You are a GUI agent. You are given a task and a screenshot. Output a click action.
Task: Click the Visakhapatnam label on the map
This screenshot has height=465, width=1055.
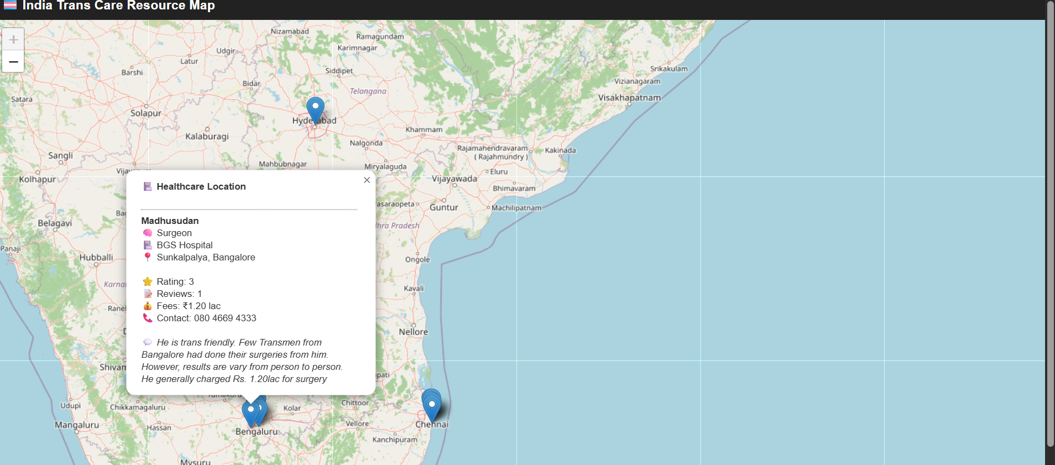tap(629, 98)
